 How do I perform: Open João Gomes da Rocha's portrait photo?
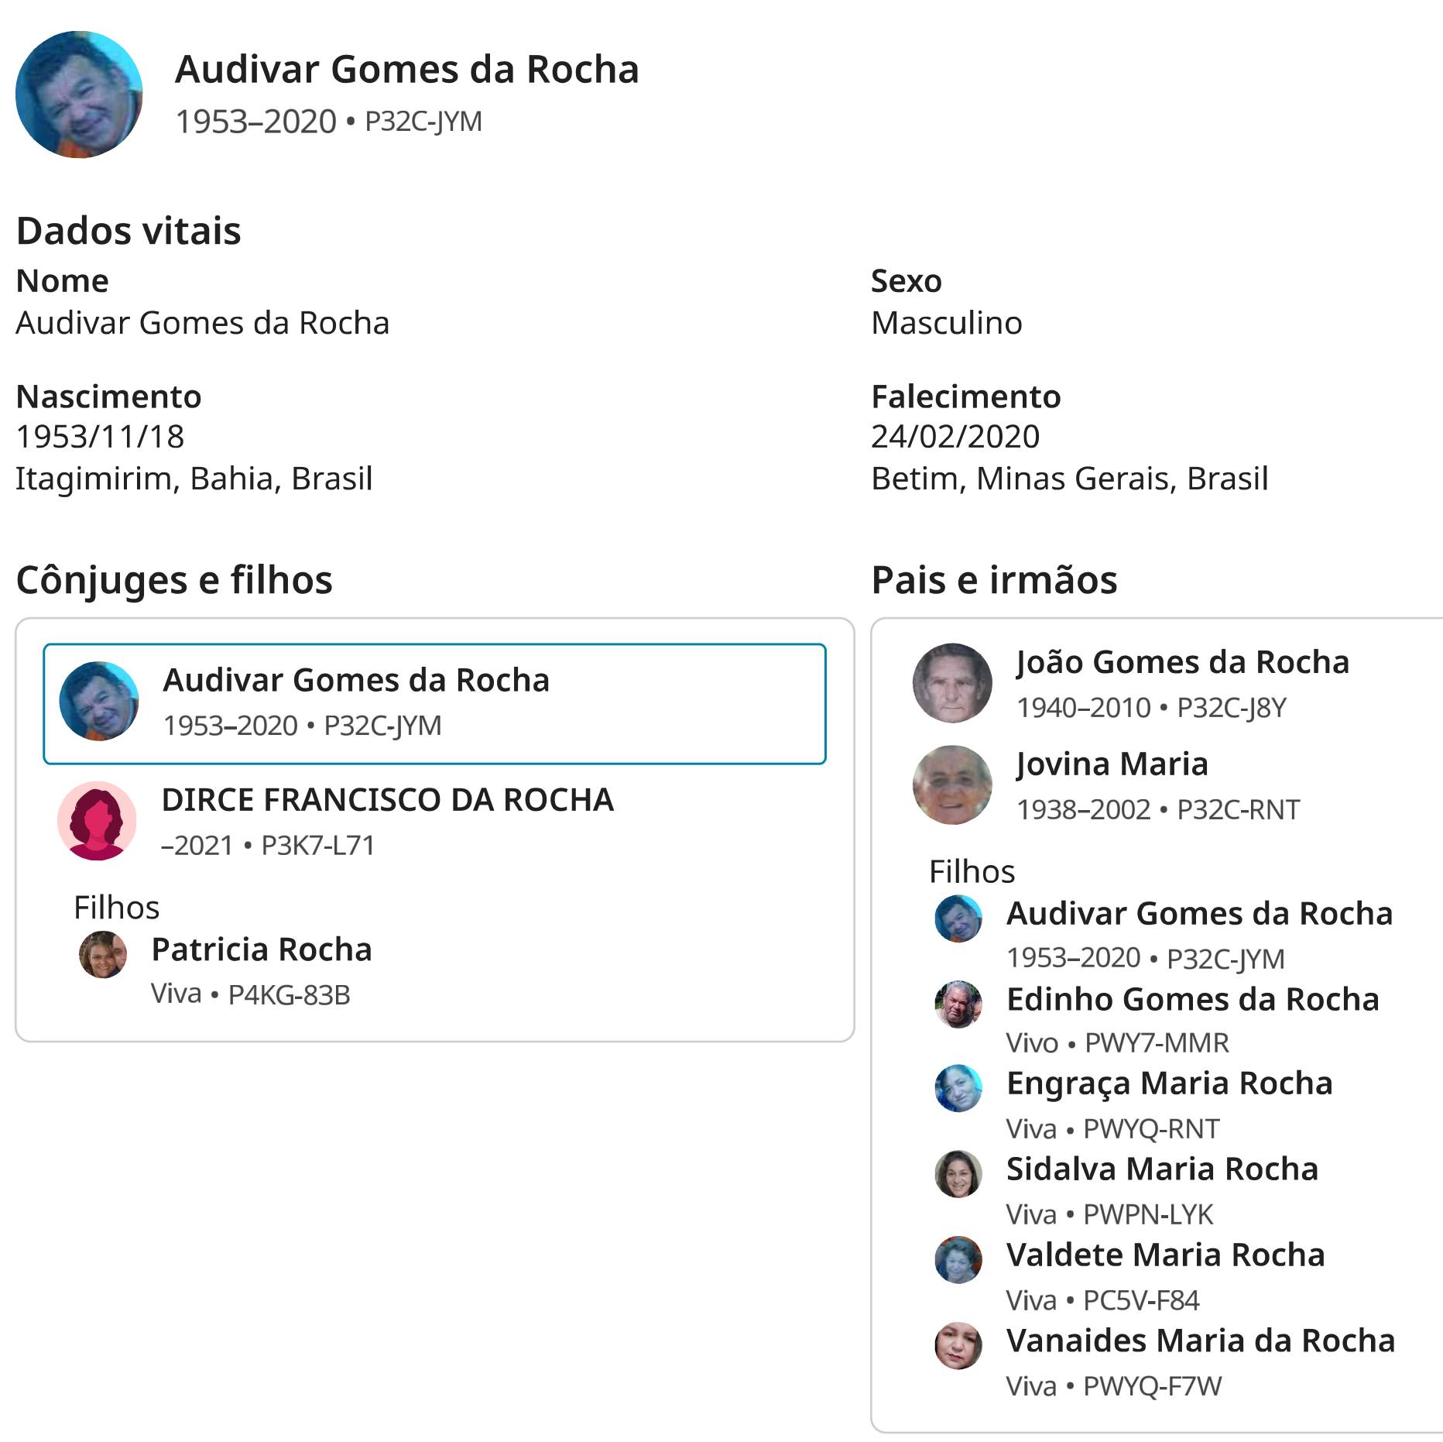(x=952, y=683)
